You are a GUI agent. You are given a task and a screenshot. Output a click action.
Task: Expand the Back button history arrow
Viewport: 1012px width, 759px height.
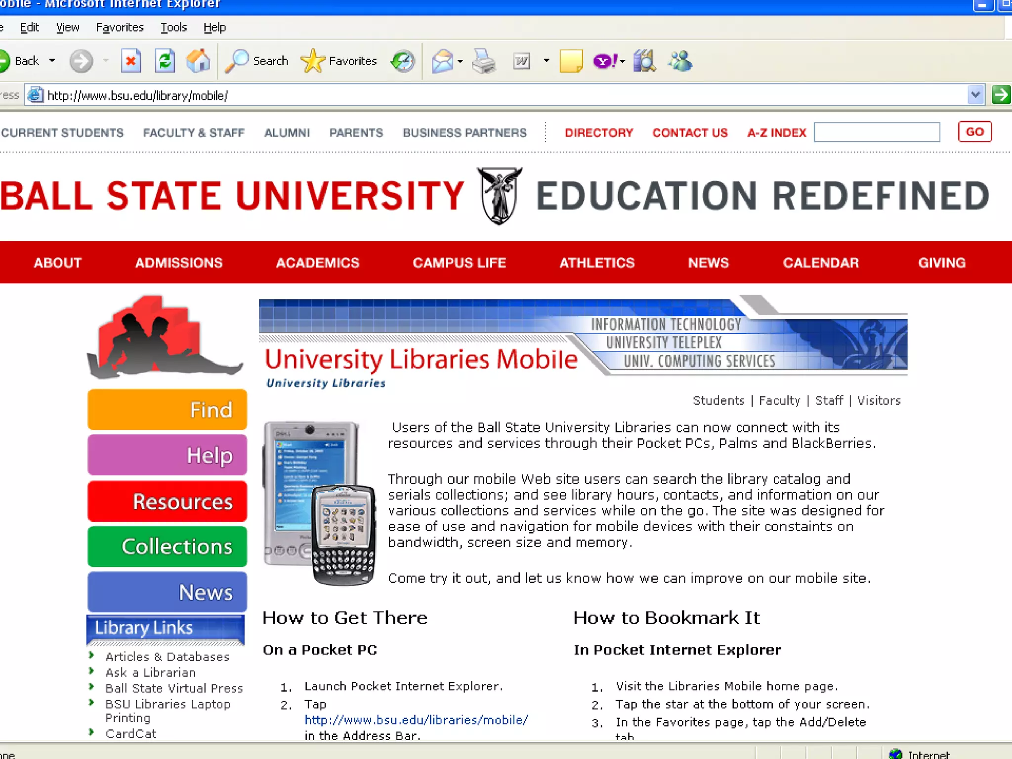52,61
